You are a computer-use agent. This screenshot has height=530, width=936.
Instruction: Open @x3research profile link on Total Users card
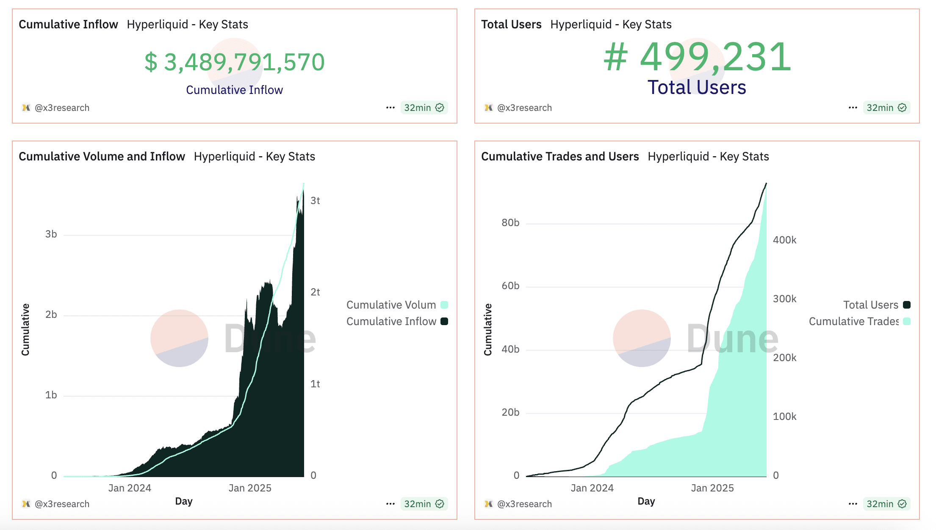(524, 108)
